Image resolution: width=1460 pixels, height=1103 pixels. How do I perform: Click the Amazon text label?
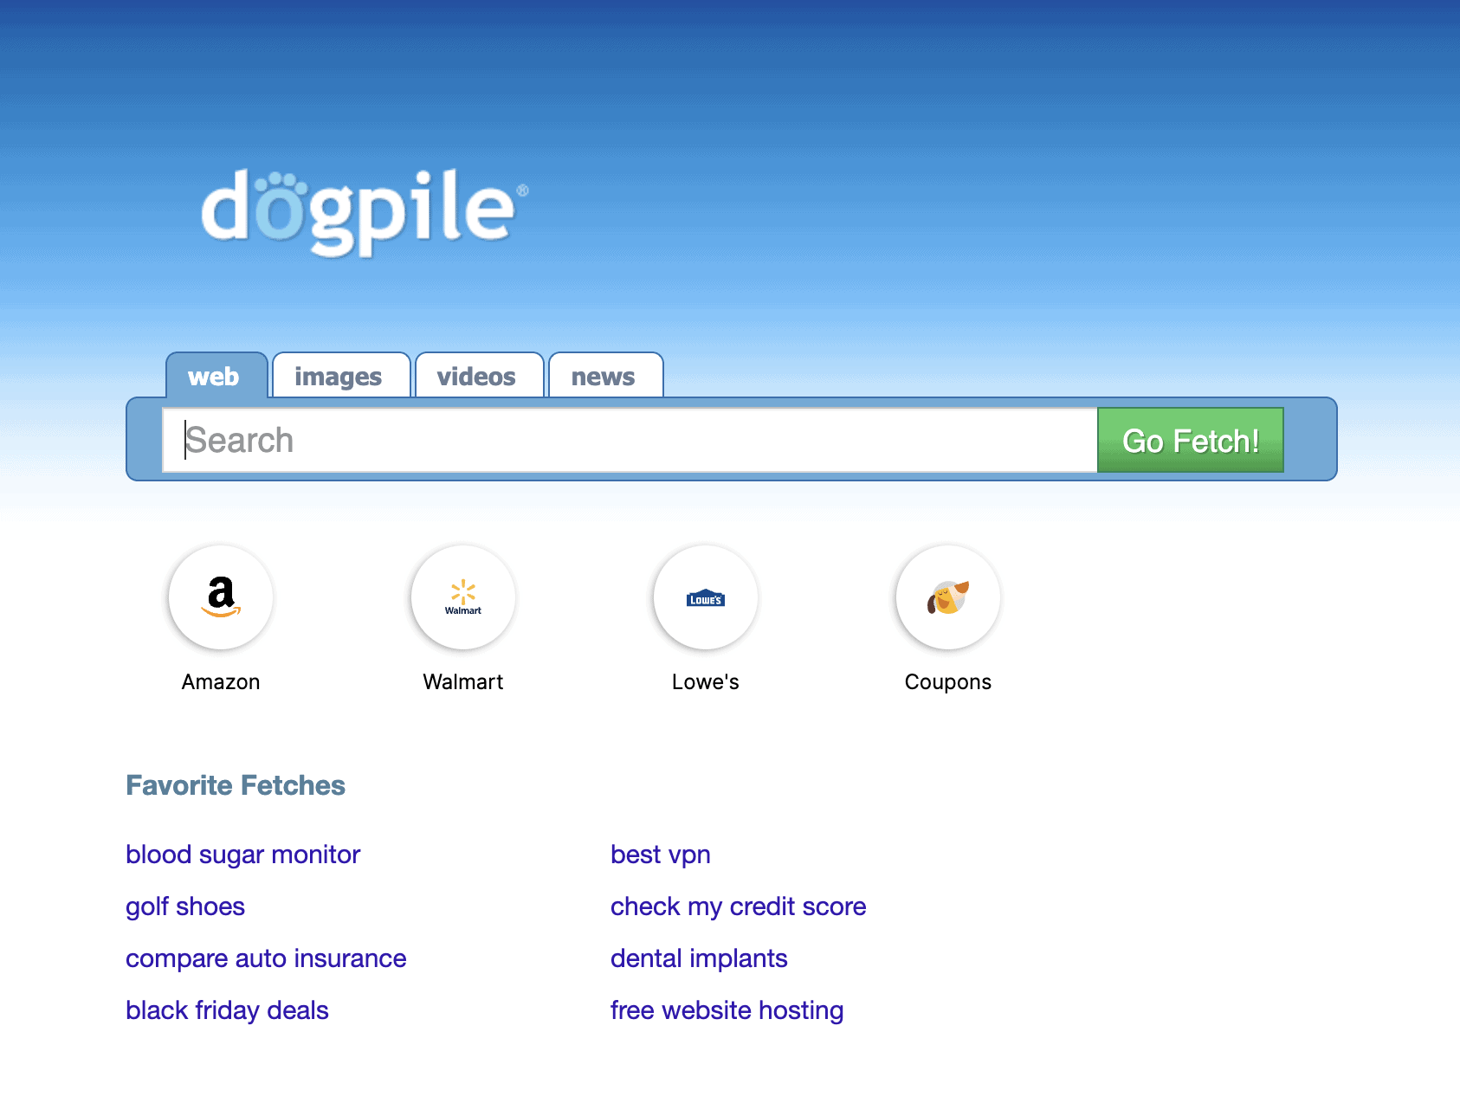(x=221, y=682)
